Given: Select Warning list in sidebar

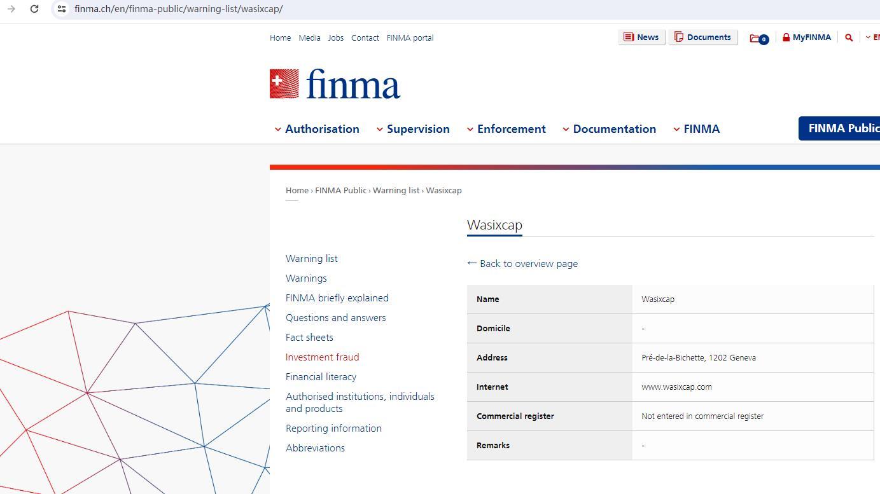Looking at the screenshot, I should tap(312, 259).
